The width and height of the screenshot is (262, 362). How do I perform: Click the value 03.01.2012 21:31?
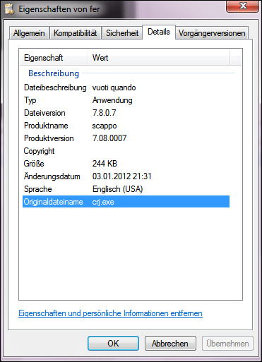(x=121, y=176)
